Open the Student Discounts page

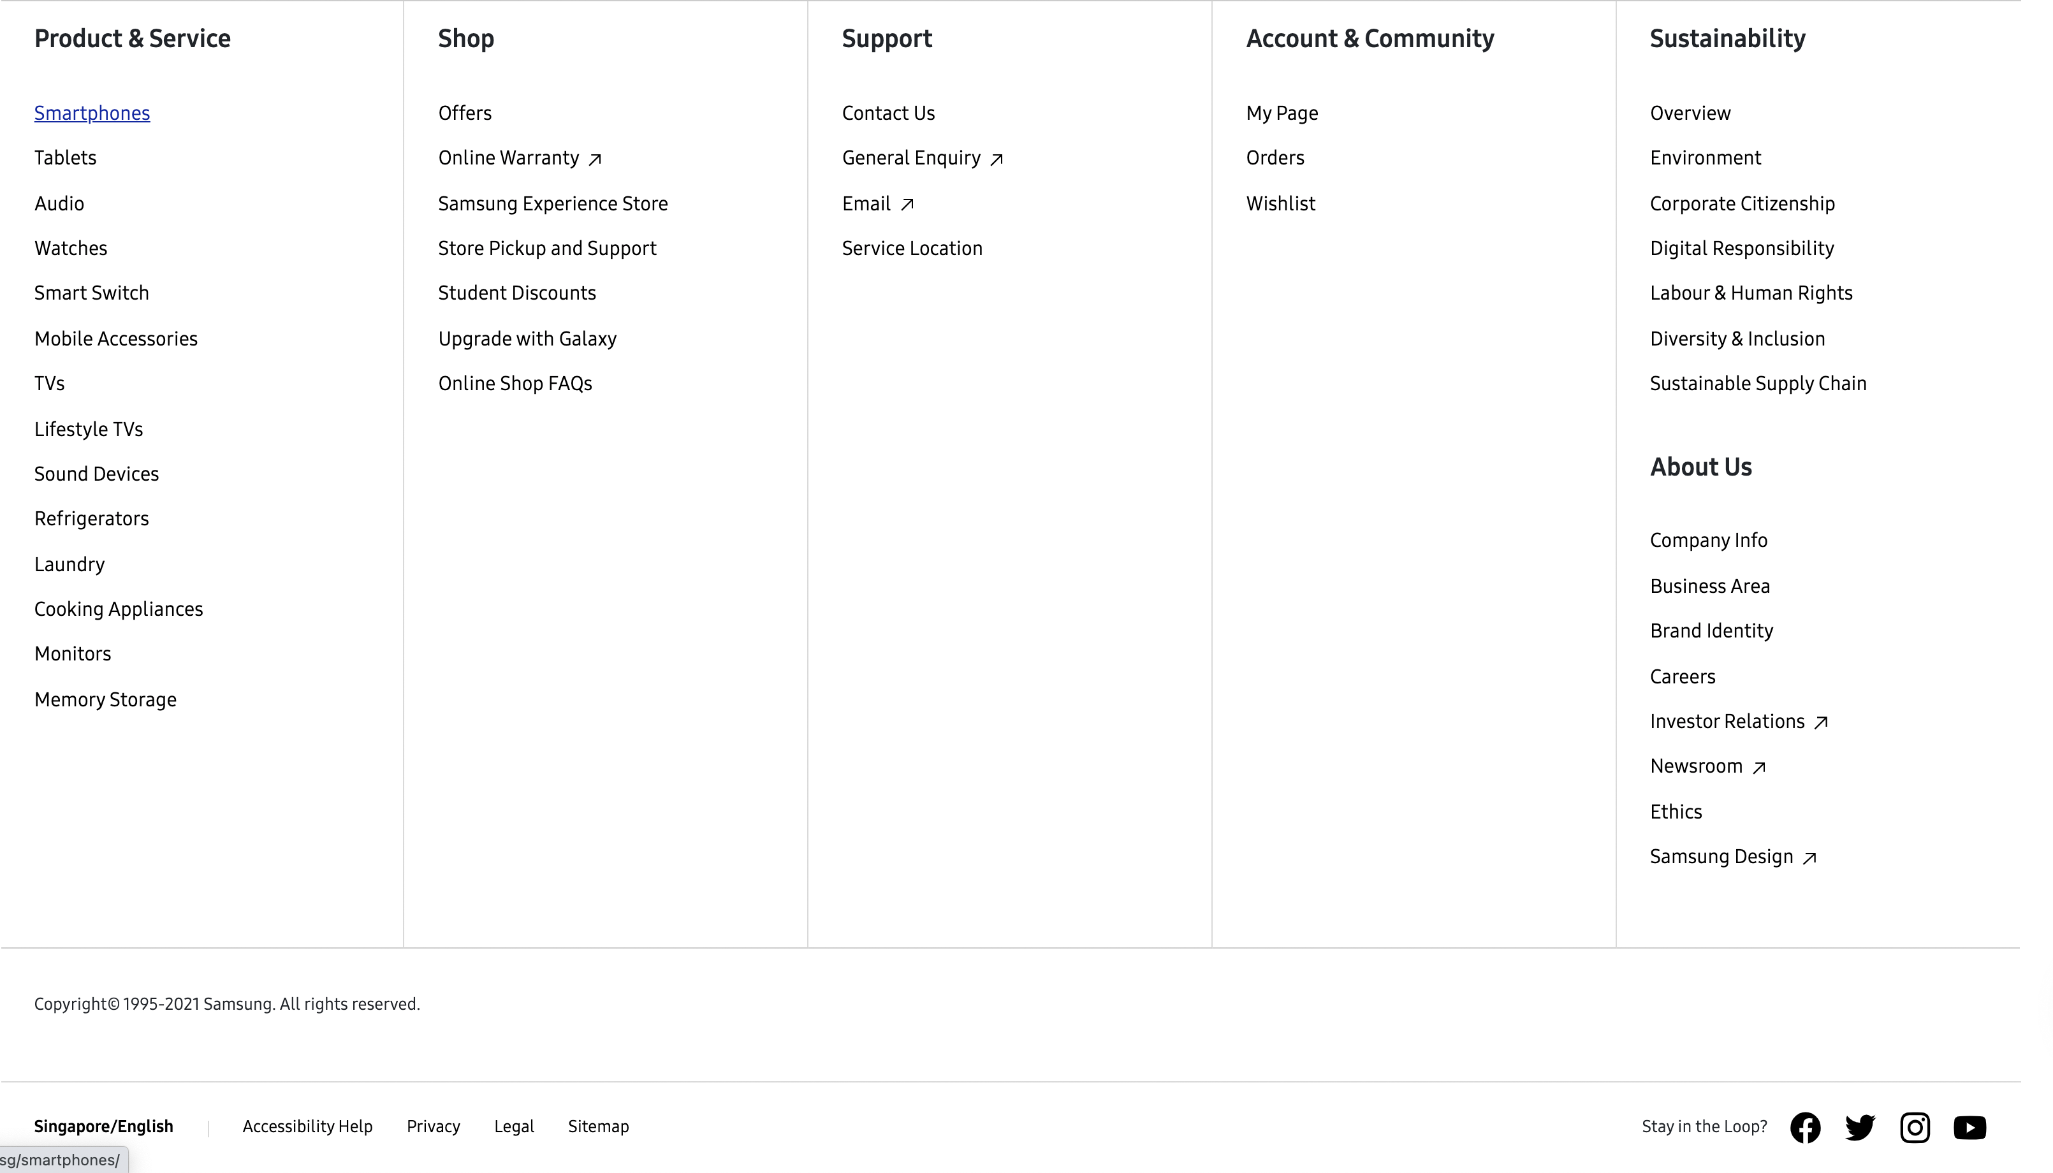(x=516, y=293)
